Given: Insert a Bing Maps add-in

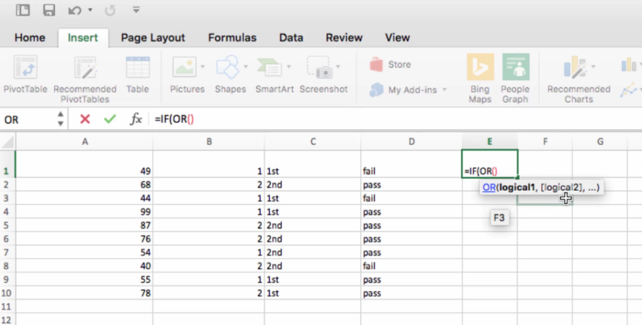Looking at the screenshot, I should 480,78.
